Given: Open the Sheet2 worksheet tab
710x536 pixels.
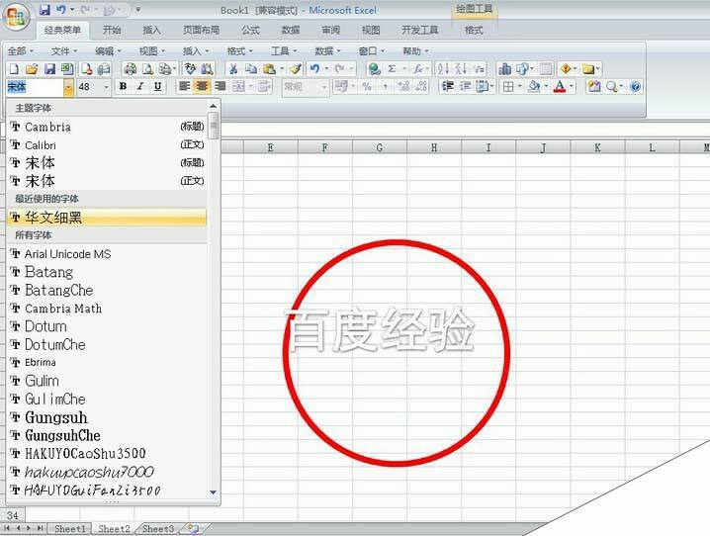Looking at the screenshot, I should [113, 529].
